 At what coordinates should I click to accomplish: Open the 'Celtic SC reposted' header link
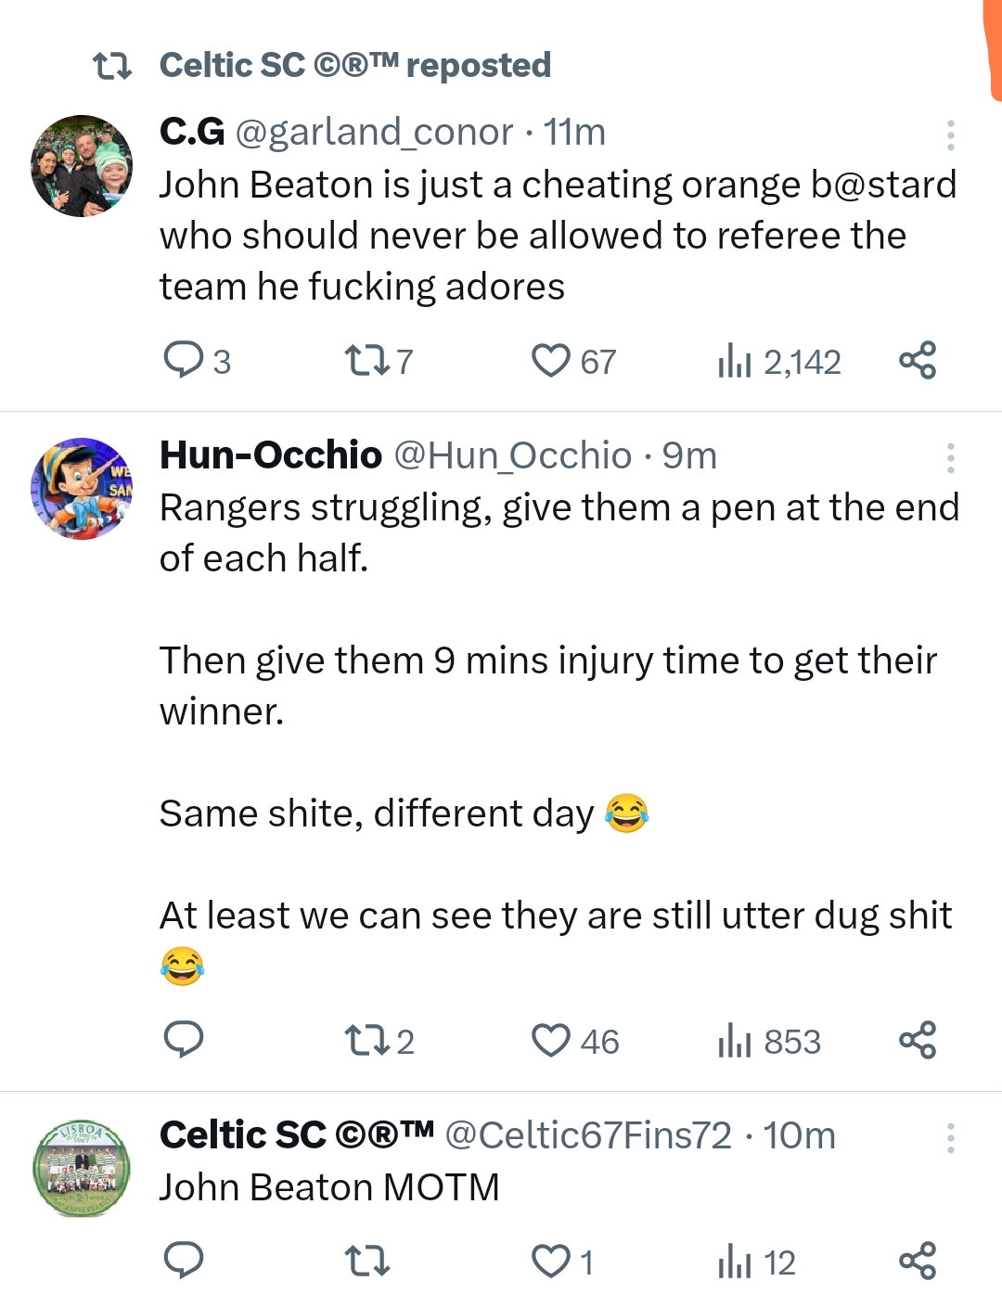pyautogui.click(x=354, y=66)
